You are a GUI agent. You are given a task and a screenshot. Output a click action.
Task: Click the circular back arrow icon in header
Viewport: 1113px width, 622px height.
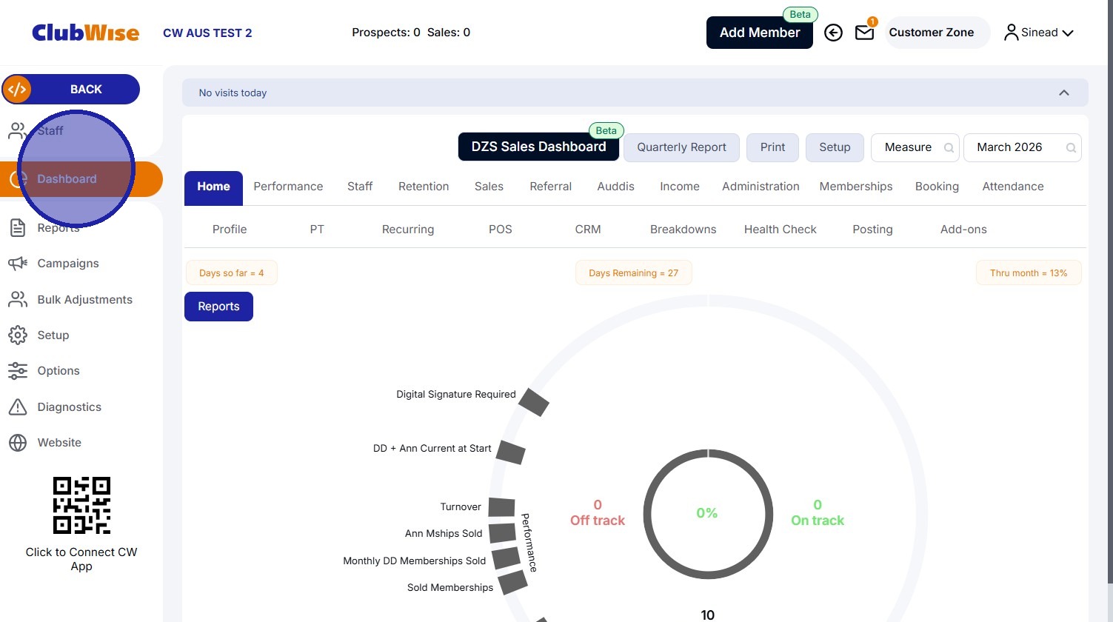click(x=833, y=33)
